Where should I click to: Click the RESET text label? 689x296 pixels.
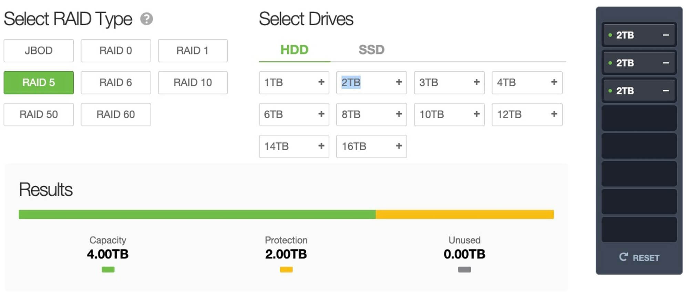pyautogui.click(x=646, y=258)
